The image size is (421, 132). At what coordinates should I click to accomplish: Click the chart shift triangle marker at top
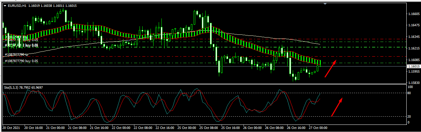325,4
